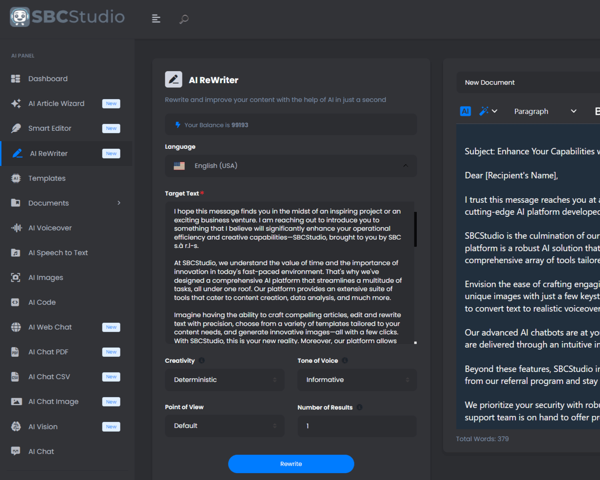Image resolution: width=600 pixels, height=480 pixels.
Task: Click the Bold button in editor toolbar
Action: tap(597, 111)
